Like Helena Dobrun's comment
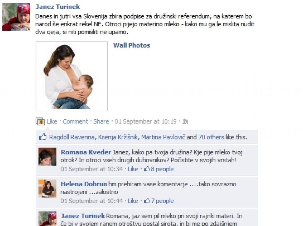Viewport: 303px width, 226px height. (x=133, y=201)
